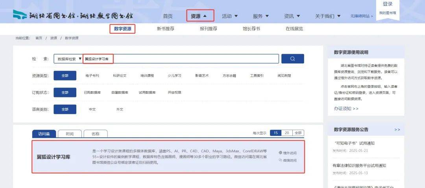This screenshot has height=188, width=425.
Task: Open the 翼狐设计学习库 result title
Action: (54, 157)
